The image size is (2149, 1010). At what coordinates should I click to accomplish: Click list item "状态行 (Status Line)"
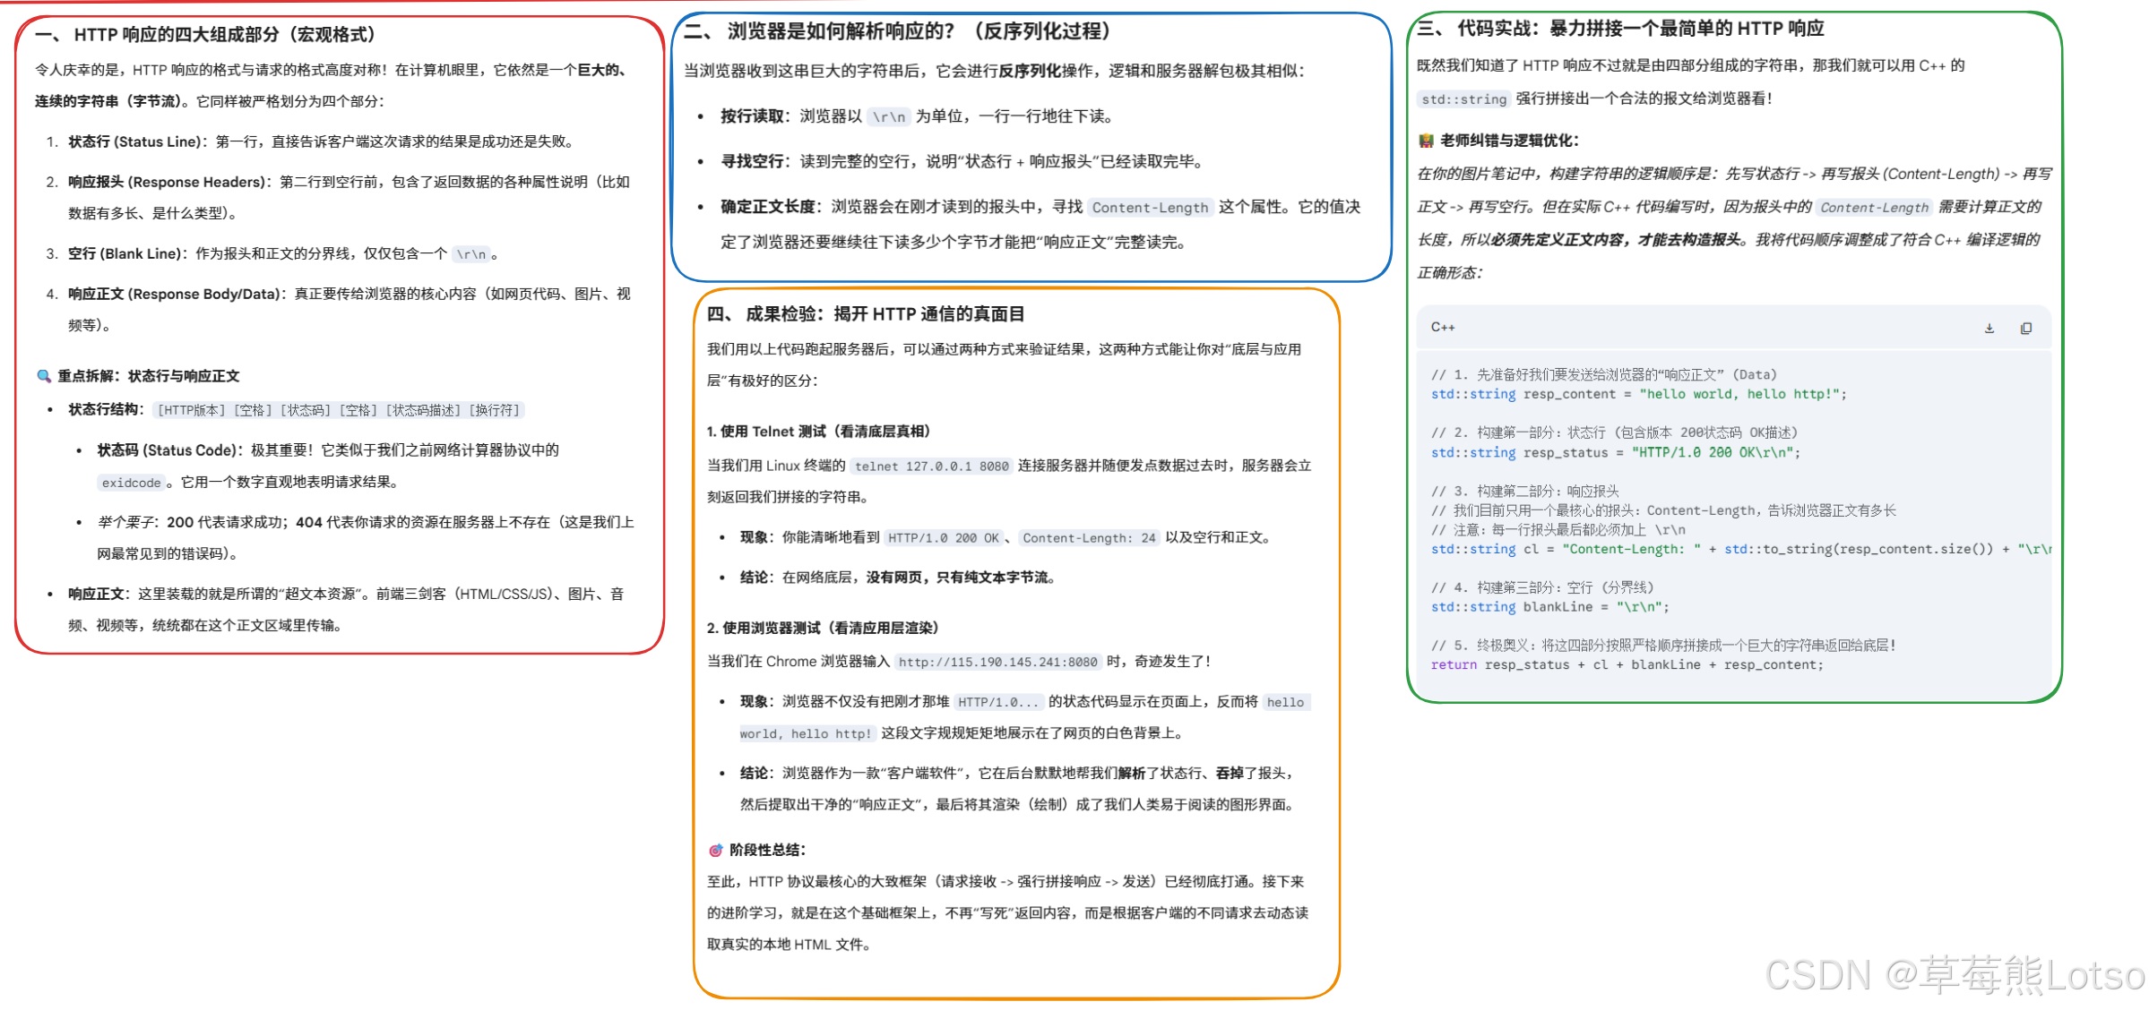(137, 141)
